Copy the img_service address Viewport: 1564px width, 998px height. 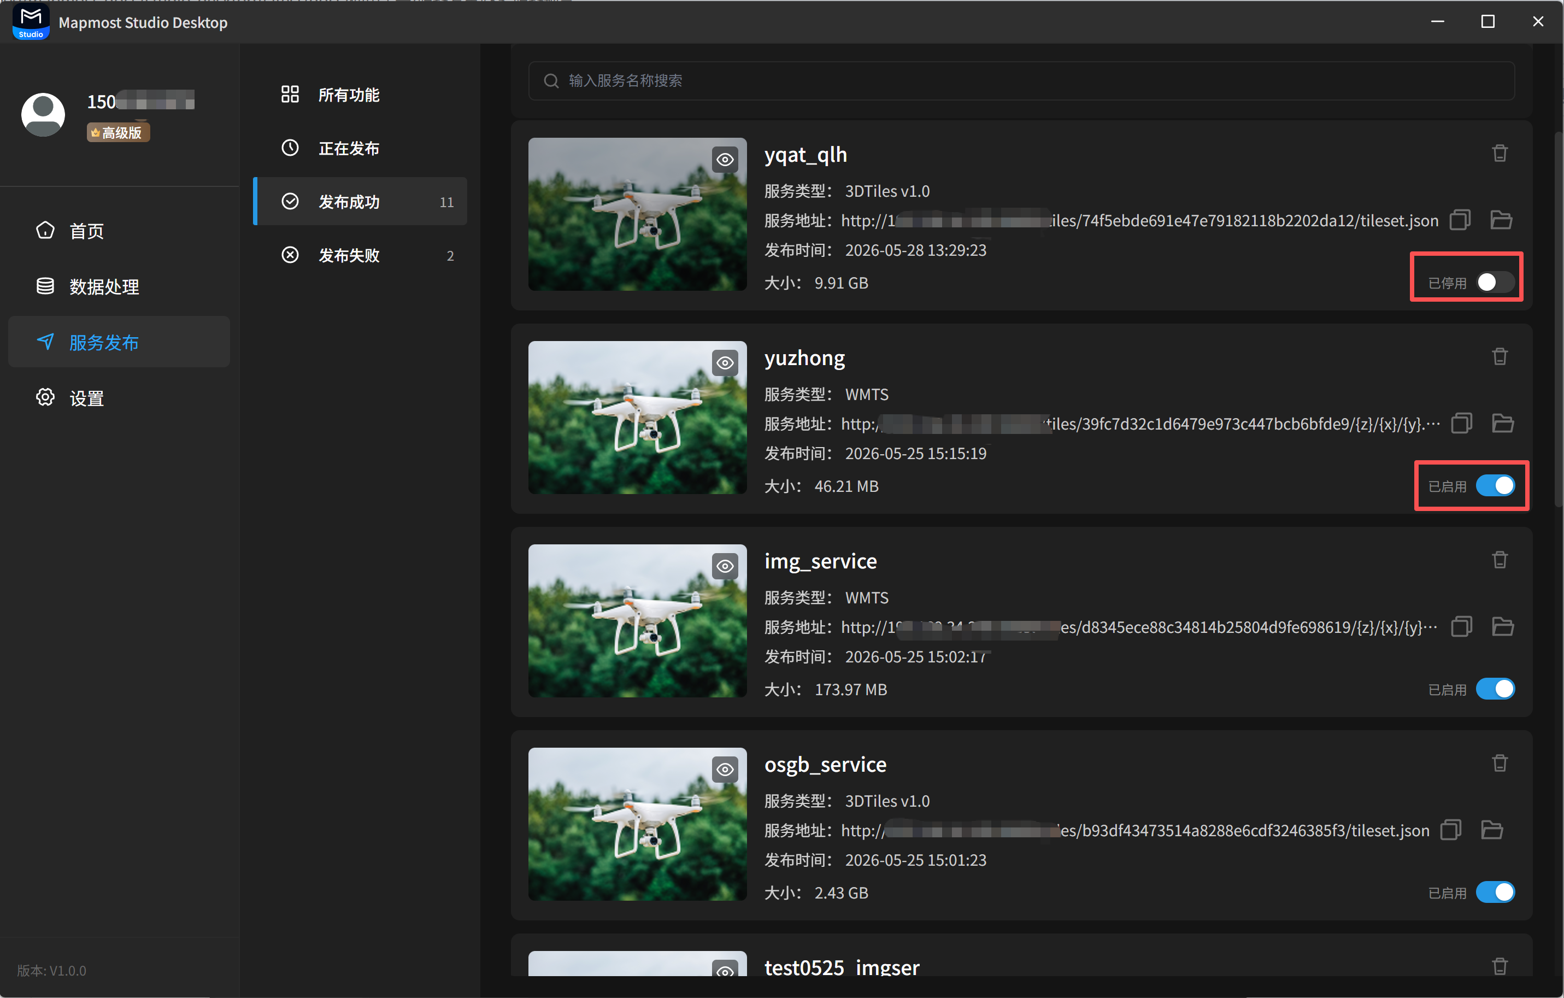point(1461,627)
